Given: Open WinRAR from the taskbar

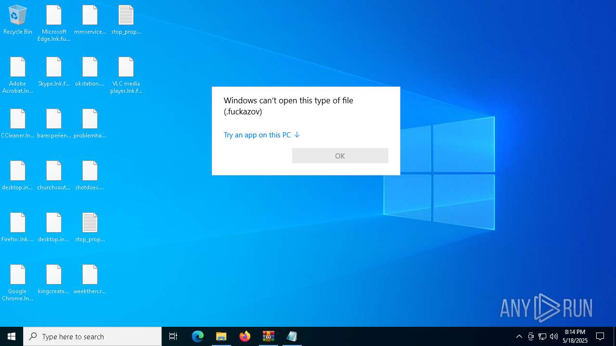Looking at the screenshot, I should click(x=269, y=336).
